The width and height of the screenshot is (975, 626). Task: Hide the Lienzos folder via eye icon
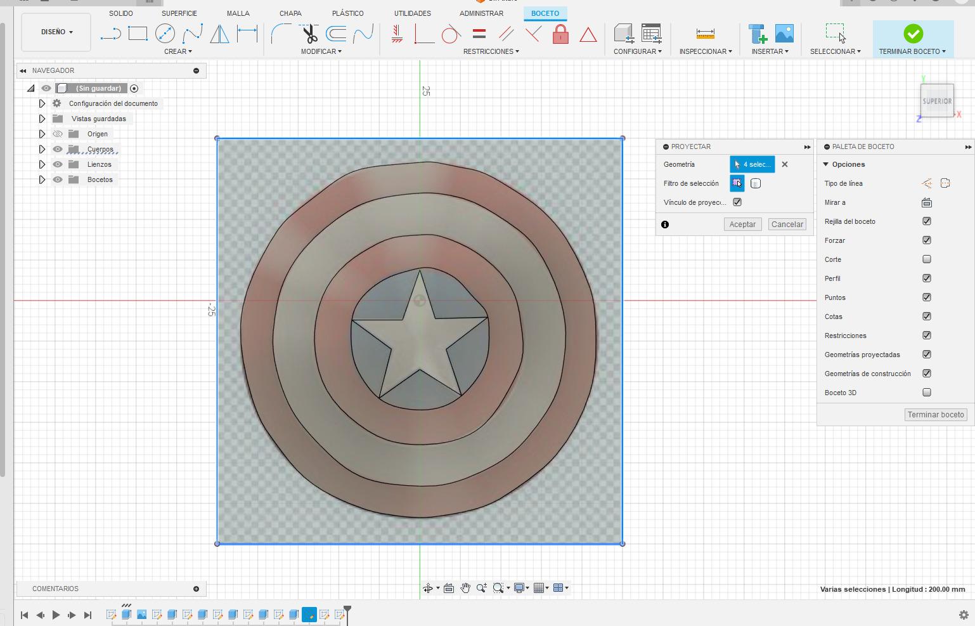coord(58,164)
